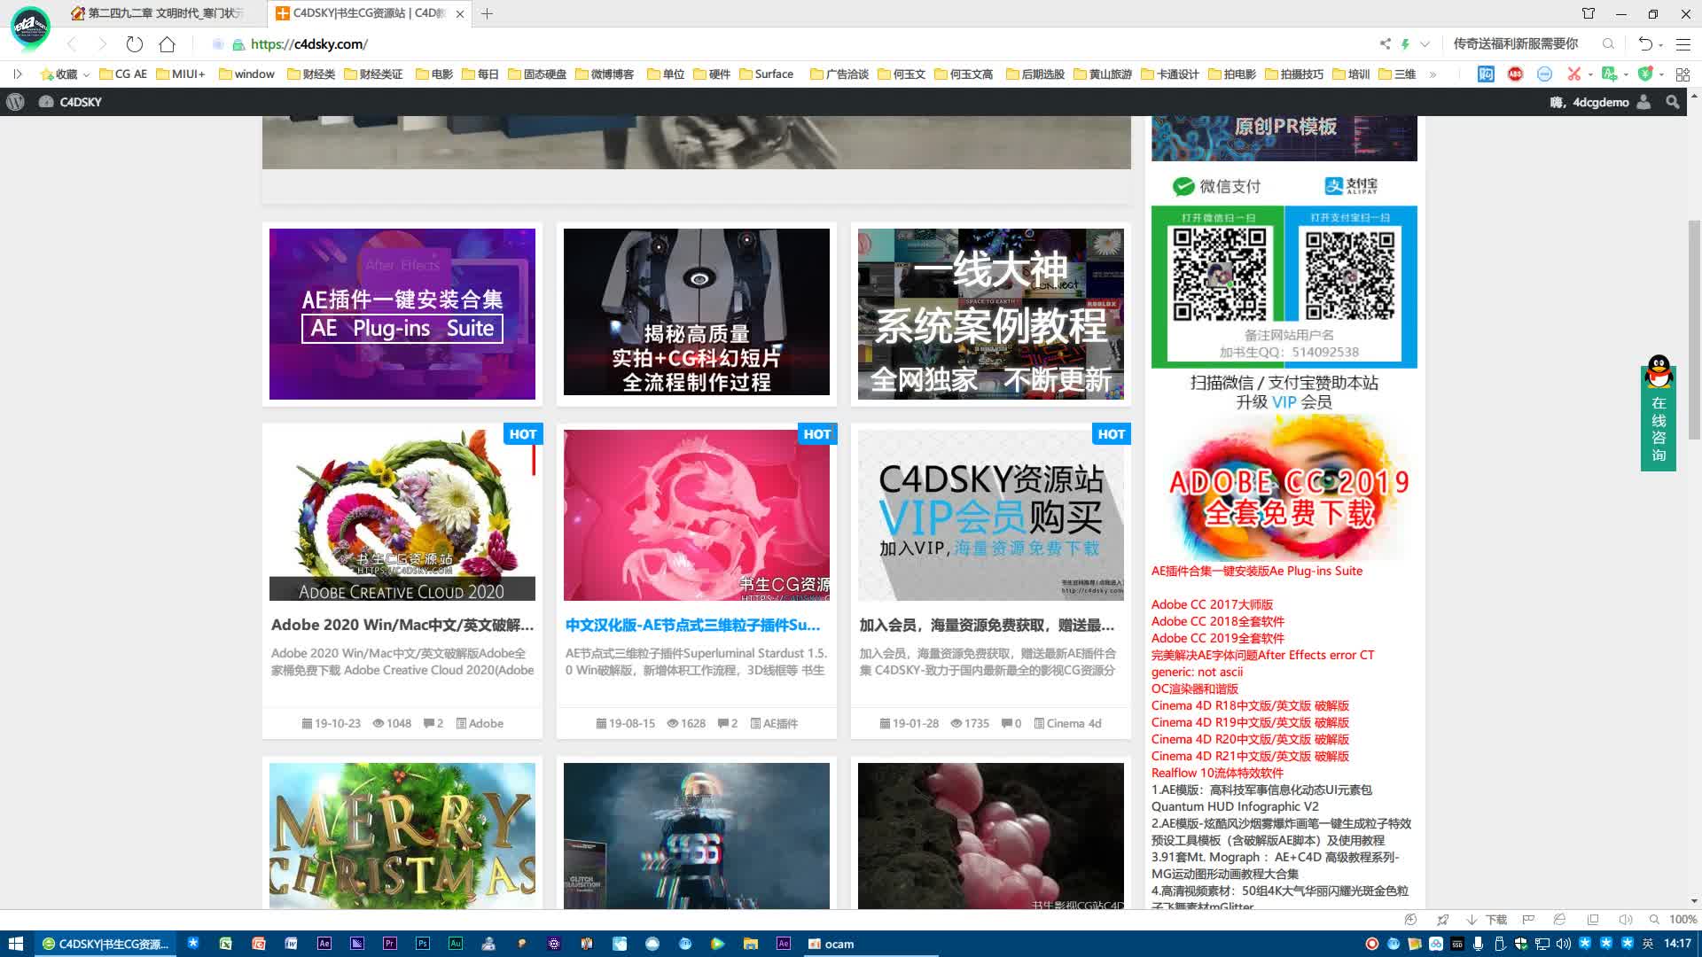Click inside the address bar
Image resolution: width=1702 pixels, height=957 pixels.
click(621, 43)
